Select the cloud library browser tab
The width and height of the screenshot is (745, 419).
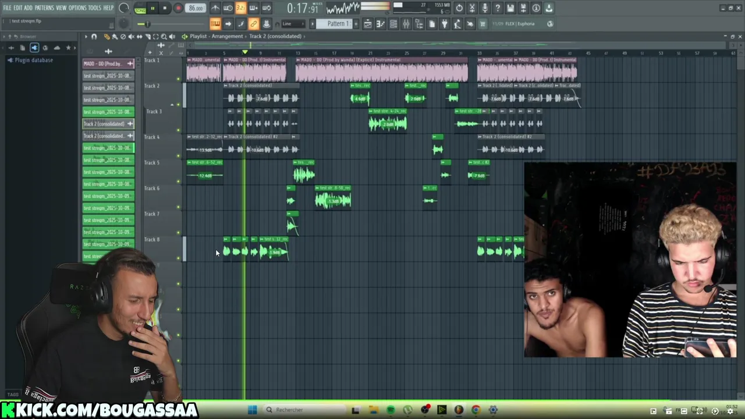pos(56,48)
